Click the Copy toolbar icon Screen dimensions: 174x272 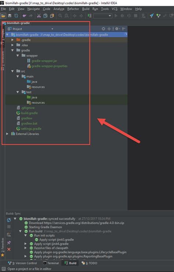pos(46,16)
